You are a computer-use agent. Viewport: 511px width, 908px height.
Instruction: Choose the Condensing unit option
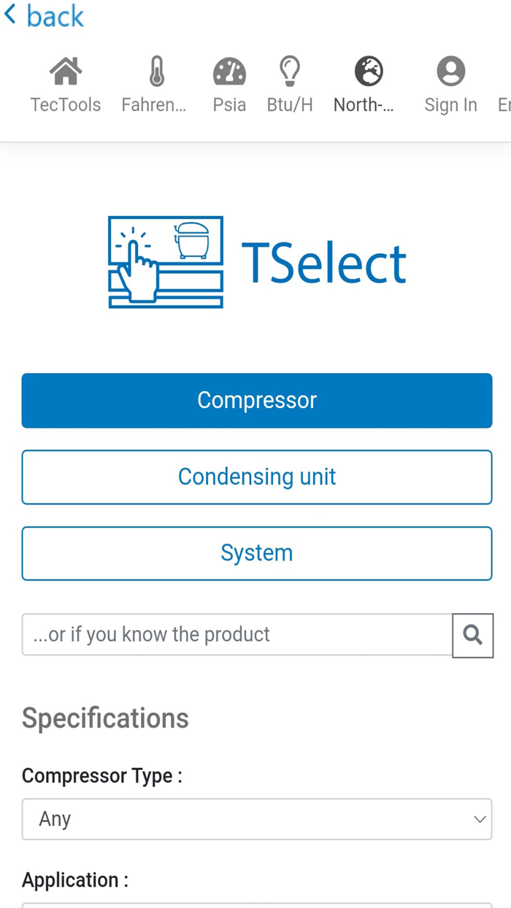[256, 477]
